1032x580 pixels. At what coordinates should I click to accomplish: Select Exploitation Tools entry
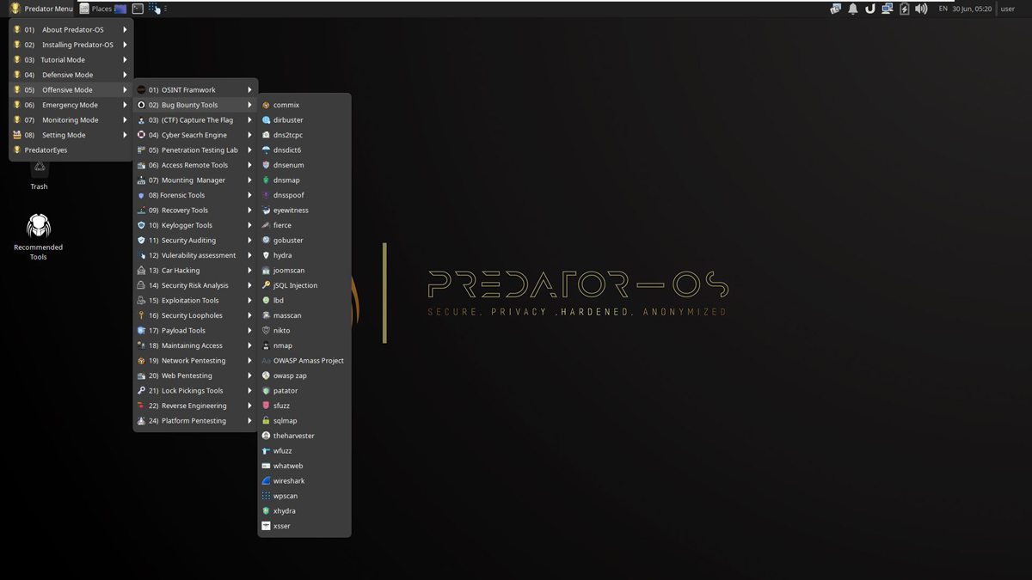point(196,301)
